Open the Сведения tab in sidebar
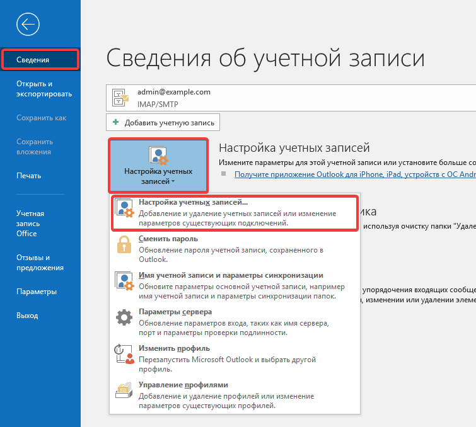The width and height of the screenshot is (476, 427). (40, 60)
